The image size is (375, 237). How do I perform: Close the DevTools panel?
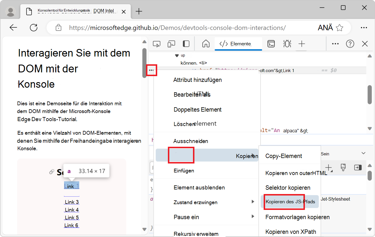(x=365, y=44)
